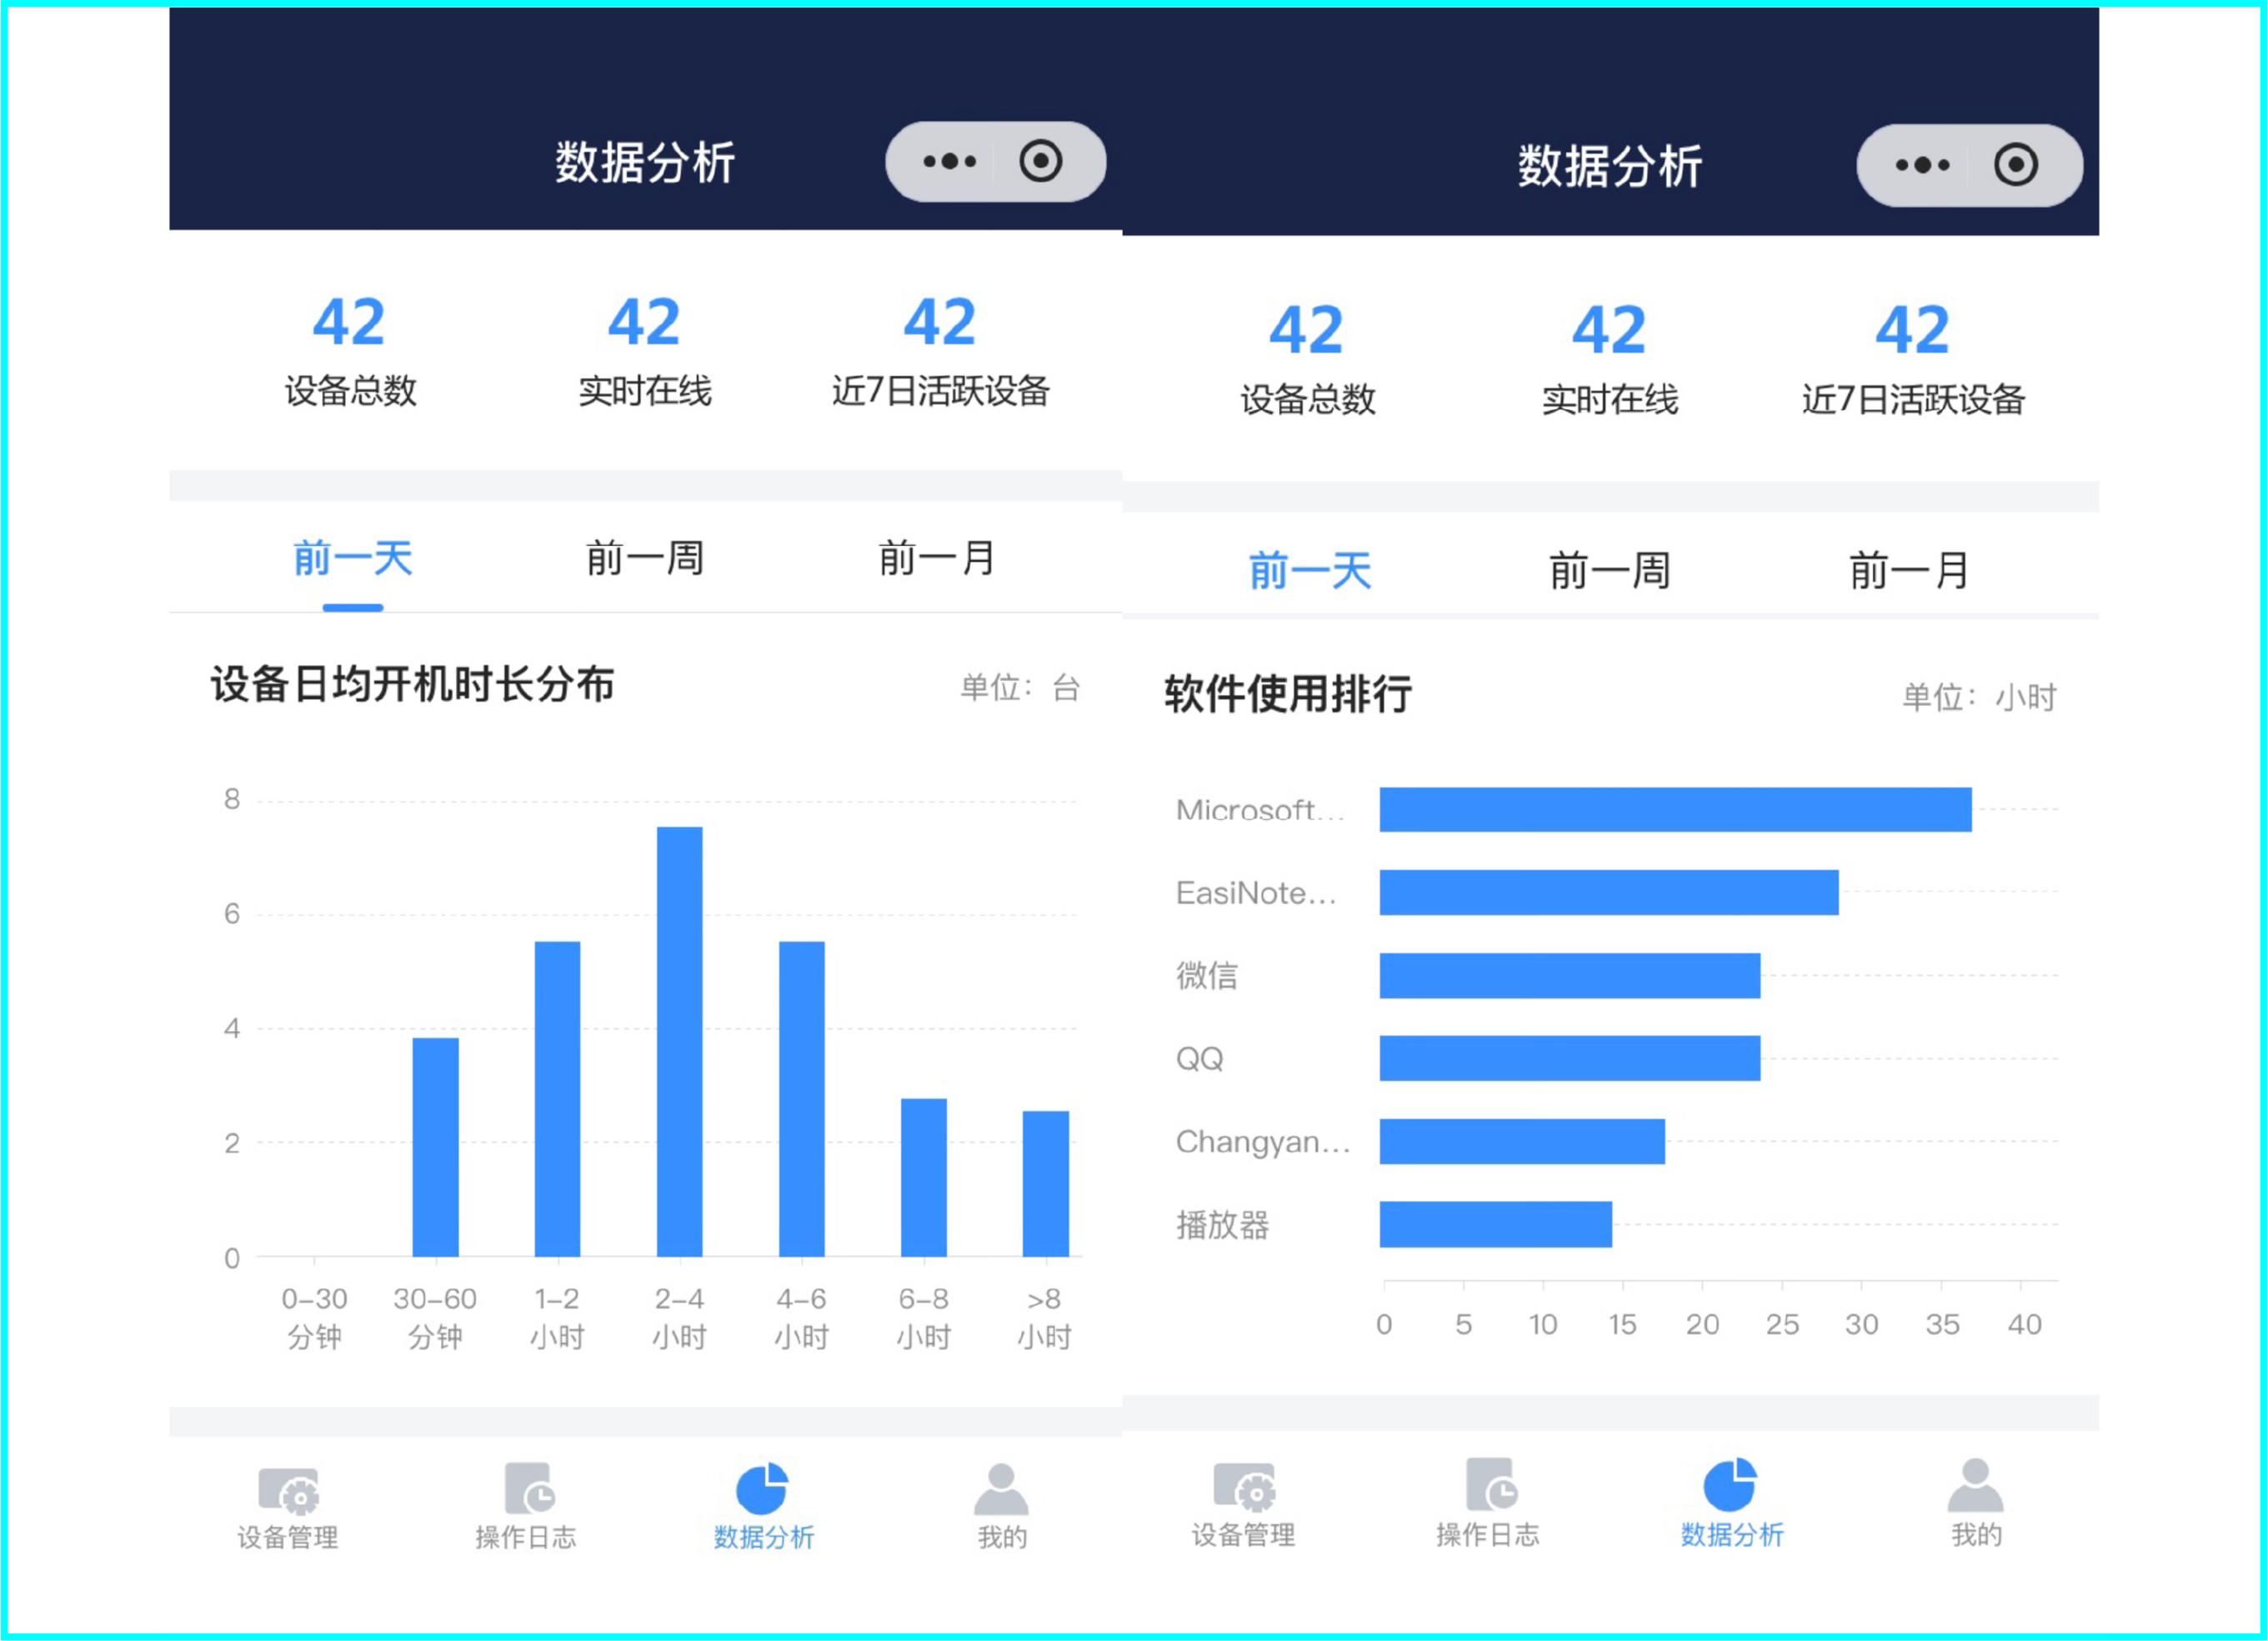Click the 单位: 小时 label
This screenshot has height=1641, width=2268.
coord(1979,697)
